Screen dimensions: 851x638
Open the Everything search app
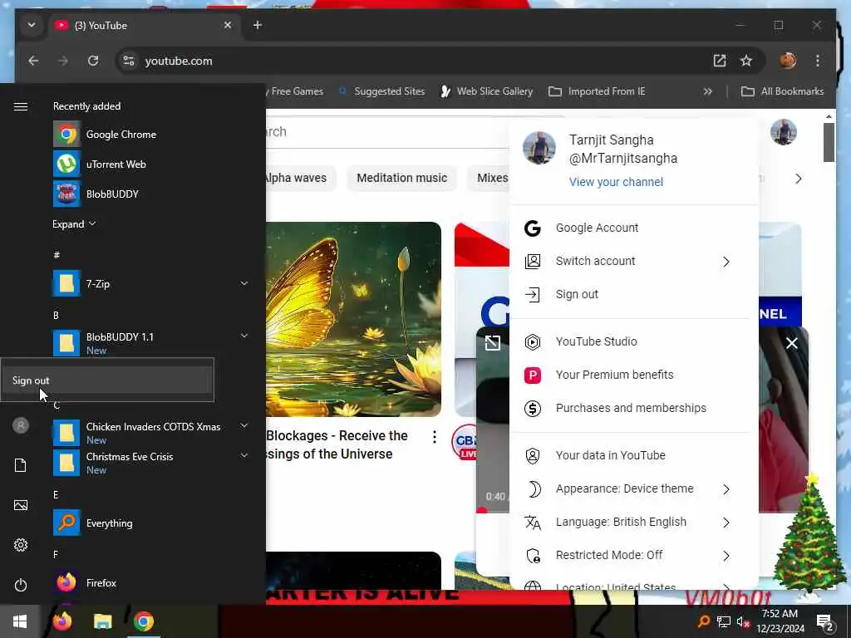93,523
